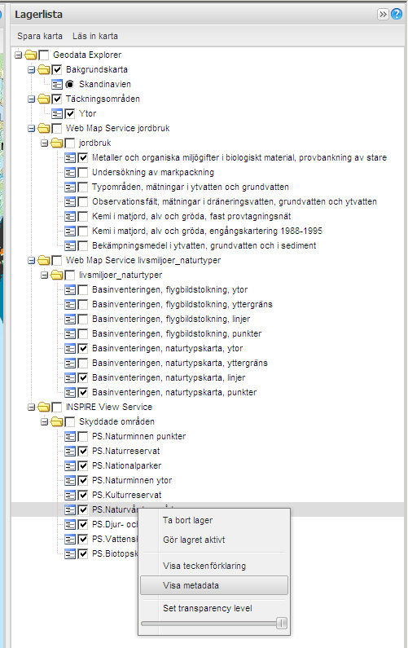Click layer icon for Bekämpningsmedel row
The image size is (408, 648).
tap(70, 246)
